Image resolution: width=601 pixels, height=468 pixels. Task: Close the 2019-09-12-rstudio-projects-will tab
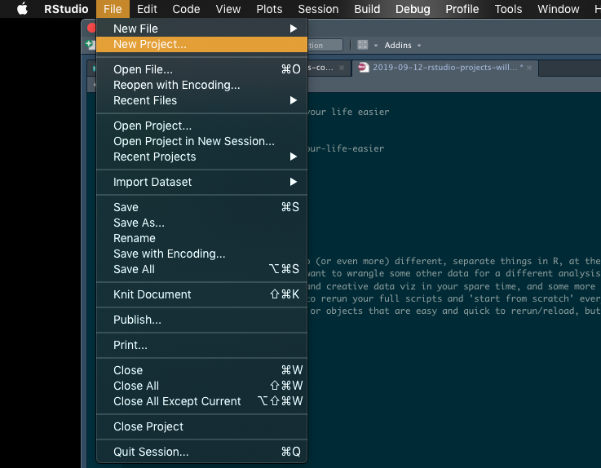point(529,68)
